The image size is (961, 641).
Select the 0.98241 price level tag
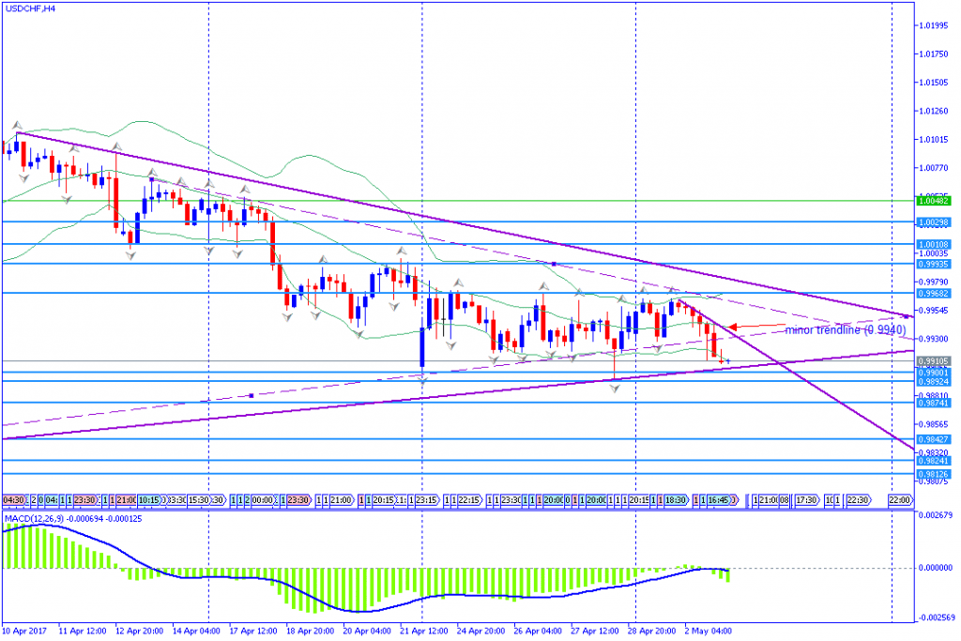pos(934,461)
